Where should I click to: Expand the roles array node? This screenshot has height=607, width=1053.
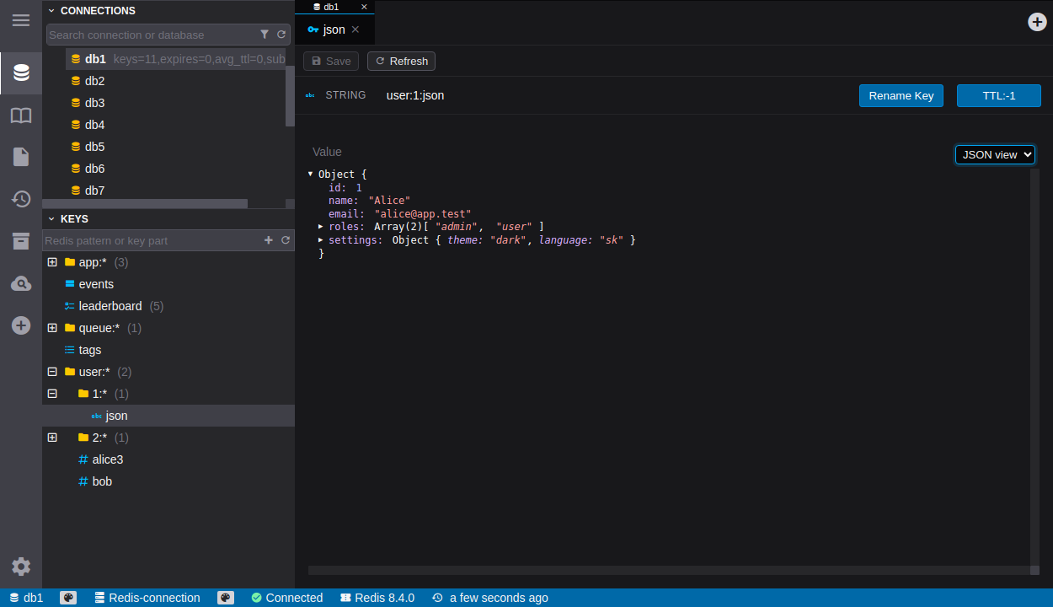point(321,227)
